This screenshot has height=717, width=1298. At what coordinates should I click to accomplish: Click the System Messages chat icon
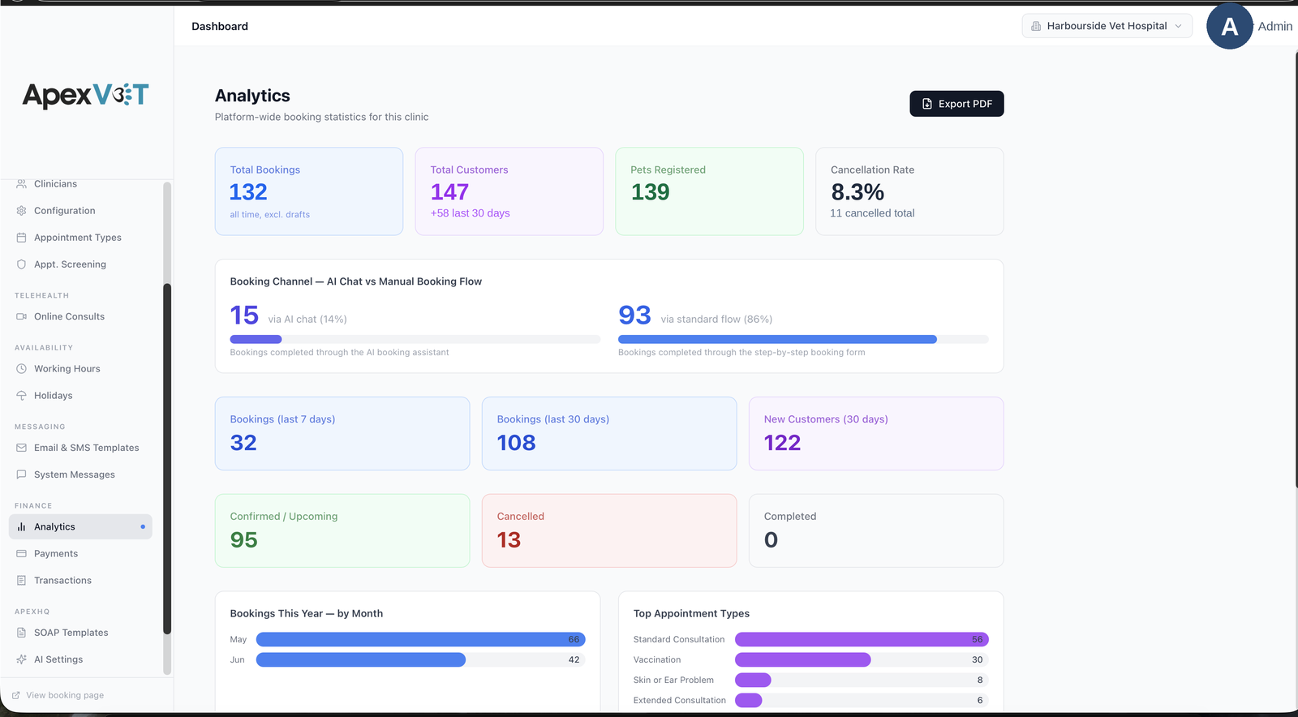[21, 474]
